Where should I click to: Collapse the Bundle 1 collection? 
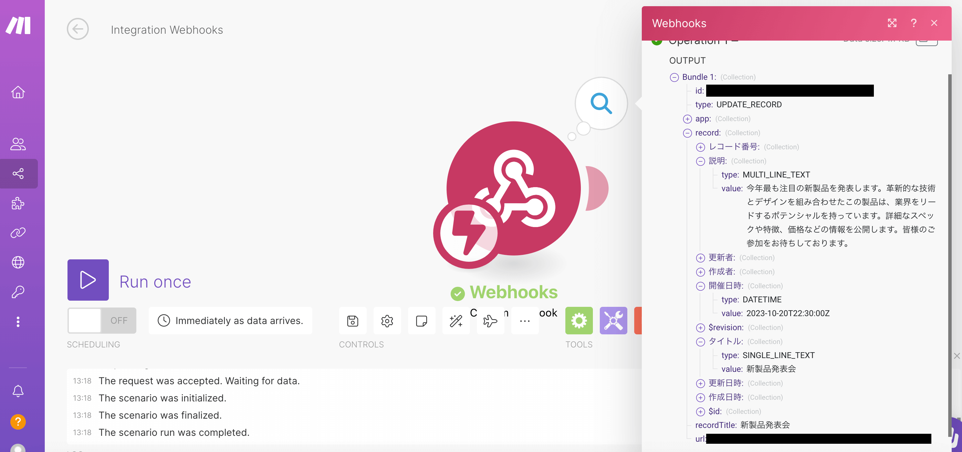coord(674,77)
